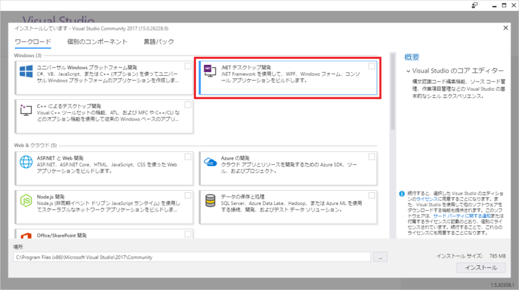This screenshot has width=519, height=290.
Task: Click the ASP.NET and Web globe icon
Action: click(x=26, y=162)
